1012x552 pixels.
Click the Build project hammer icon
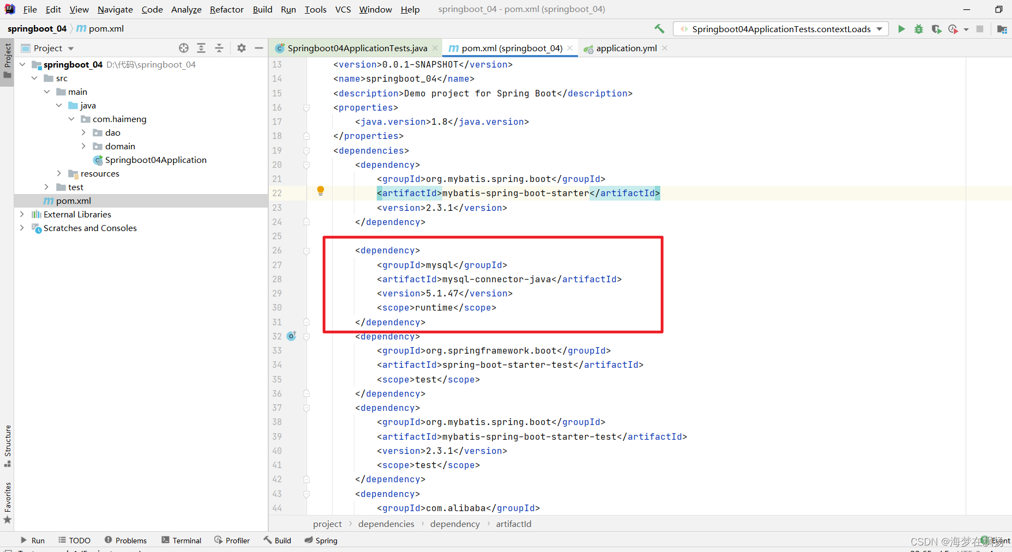[x=659, y=29]
